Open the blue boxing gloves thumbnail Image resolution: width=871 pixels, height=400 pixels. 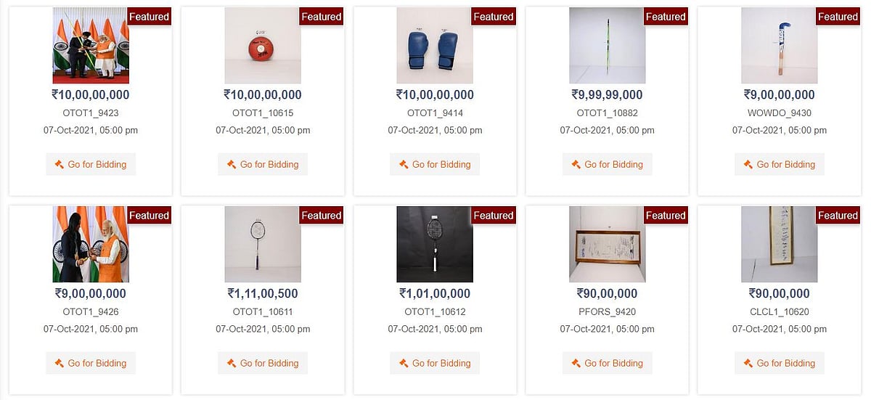click(435, 46)
